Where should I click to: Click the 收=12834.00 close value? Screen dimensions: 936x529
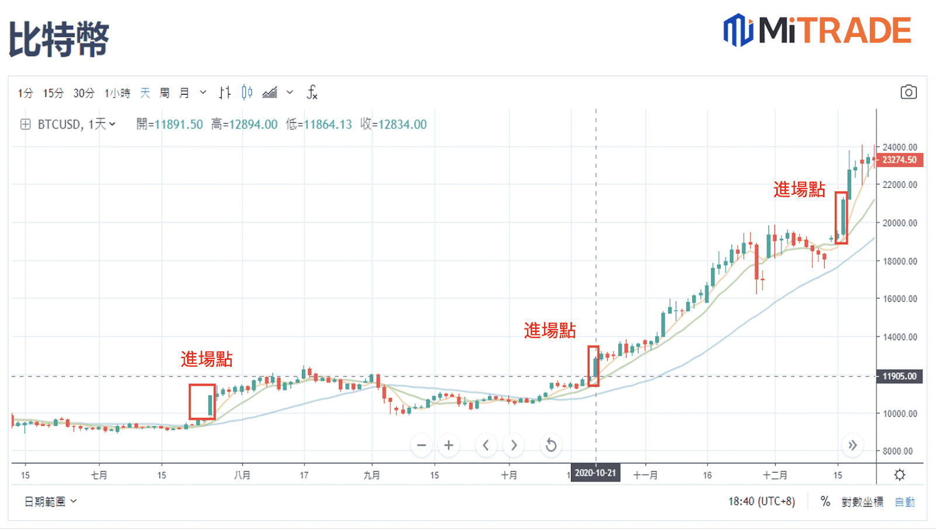point(394,124)
